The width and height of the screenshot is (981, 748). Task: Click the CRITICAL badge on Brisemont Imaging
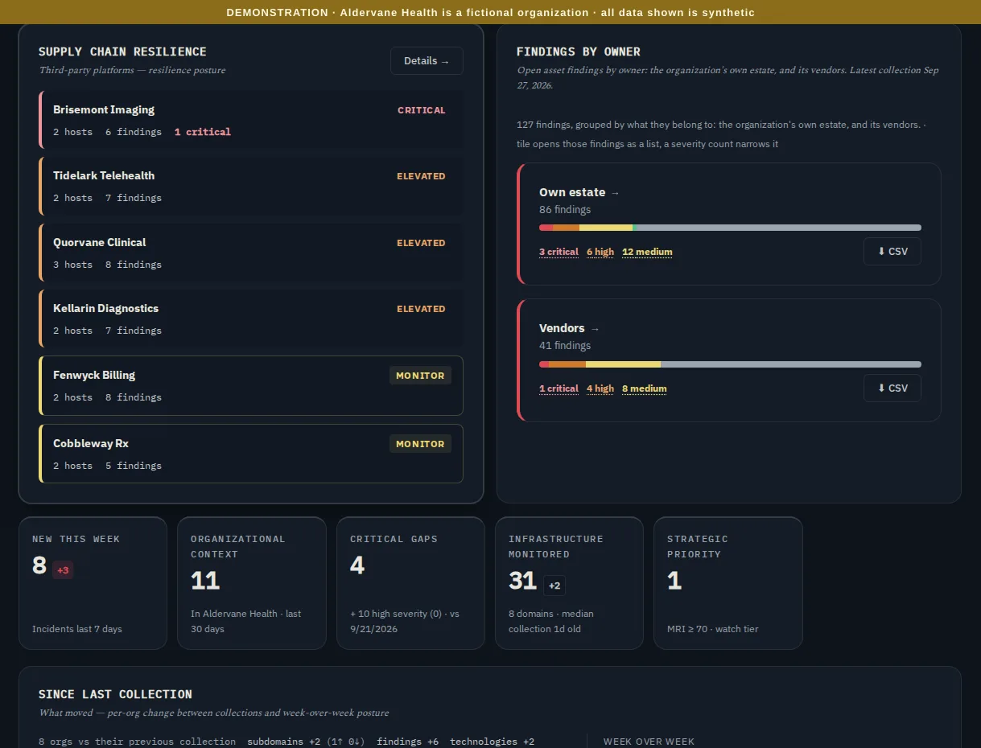421,110
